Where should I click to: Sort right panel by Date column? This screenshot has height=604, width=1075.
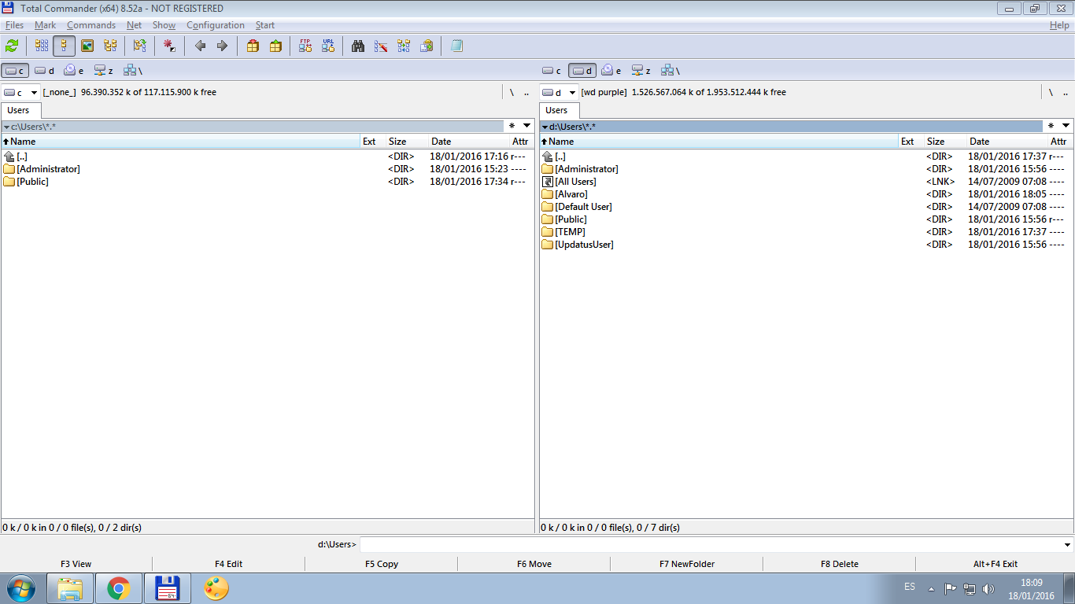pos(1008,142)
